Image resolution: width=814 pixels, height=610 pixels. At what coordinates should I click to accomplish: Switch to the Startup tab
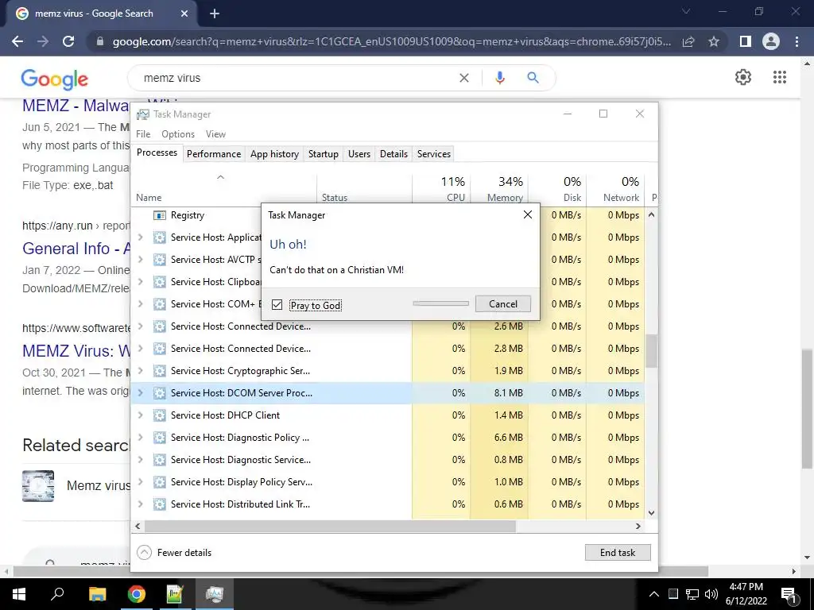(324, 153)
